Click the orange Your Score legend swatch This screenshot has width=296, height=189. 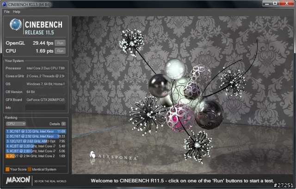[7, 170]
